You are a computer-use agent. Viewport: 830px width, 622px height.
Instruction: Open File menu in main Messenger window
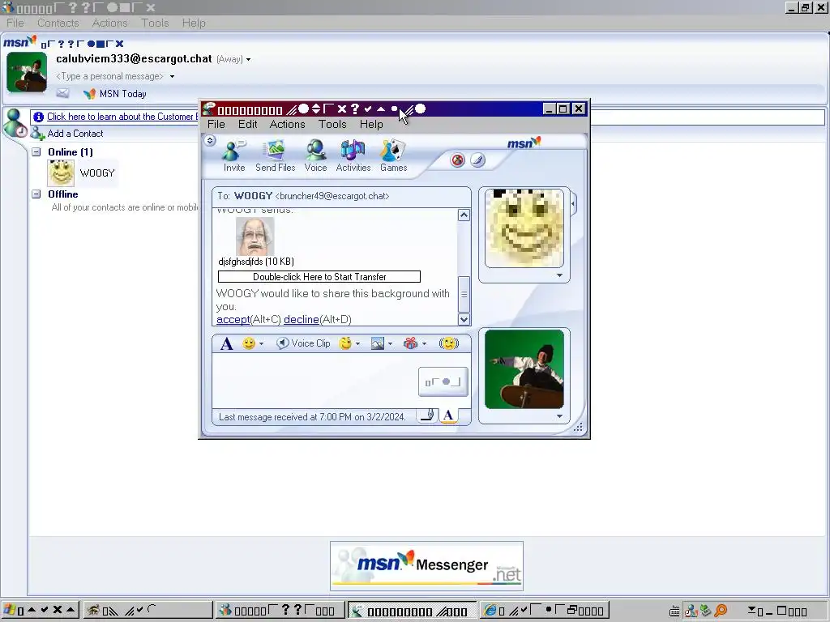click(x=15, y=23)
